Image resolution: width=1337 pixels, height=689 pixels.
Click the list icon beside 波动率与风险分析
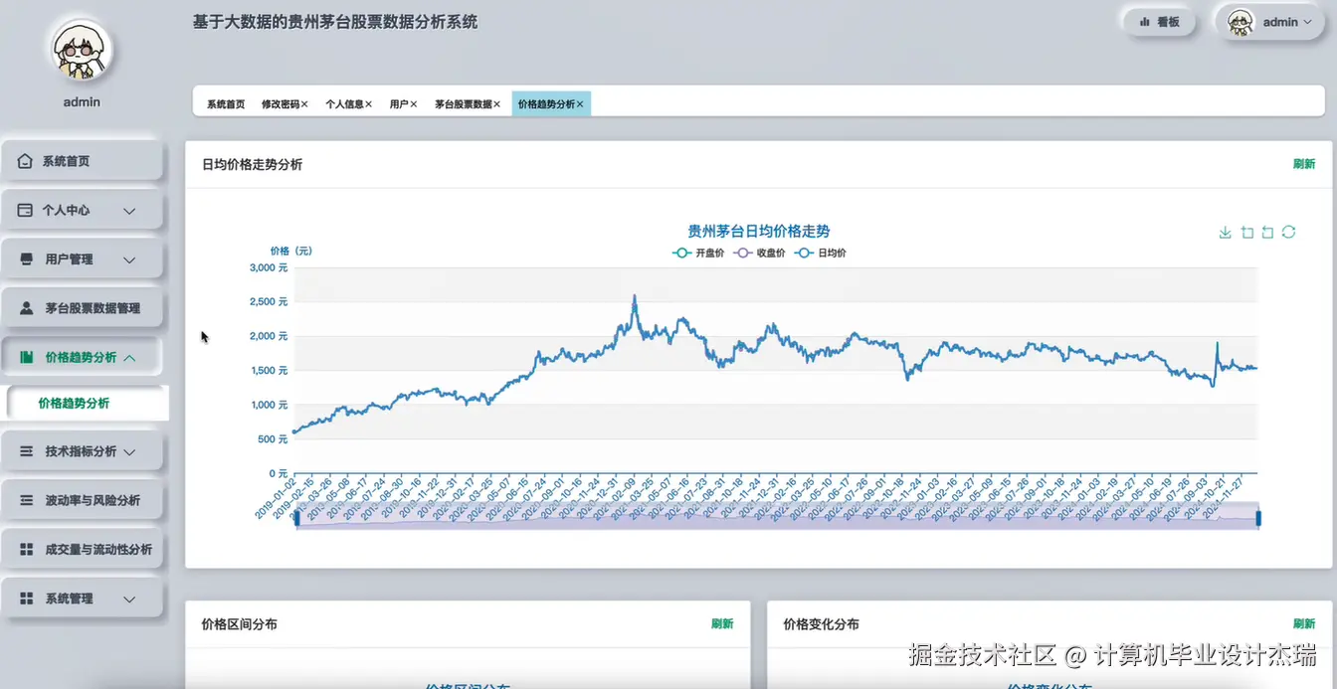point(27,500)
